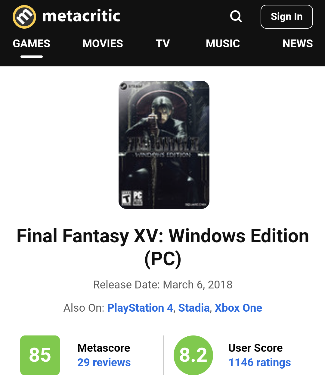Open the 1146 ratings link
Screen dimensions: 325x387
pos(260,363)
